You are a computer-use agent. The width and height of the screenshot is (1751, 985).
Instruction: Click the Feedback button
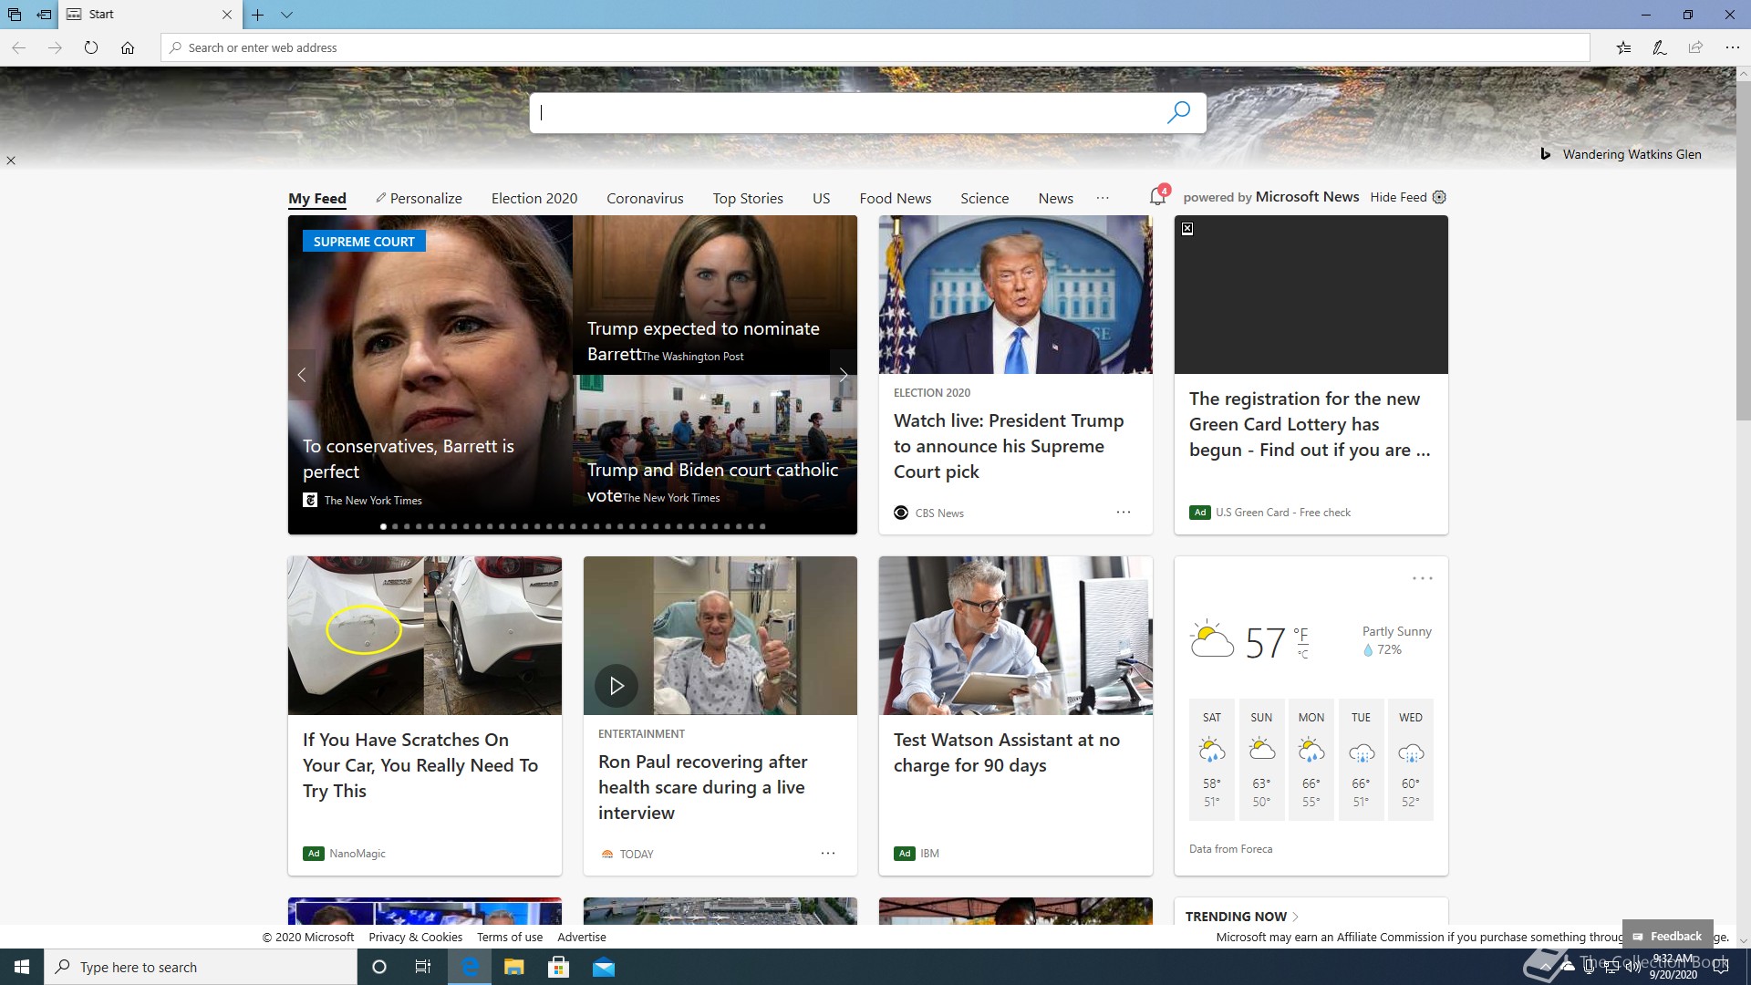pyautogui.click(x=1667, y=936)
